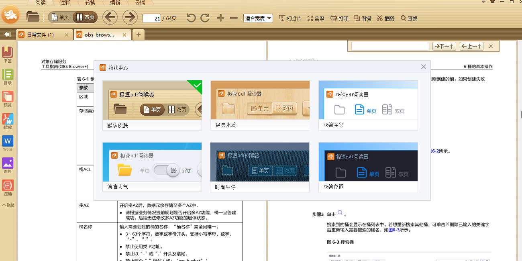Open the 预览 thumbnails preview panel
The height and width of the screenshot is (261, 522).
pos(8,99)
